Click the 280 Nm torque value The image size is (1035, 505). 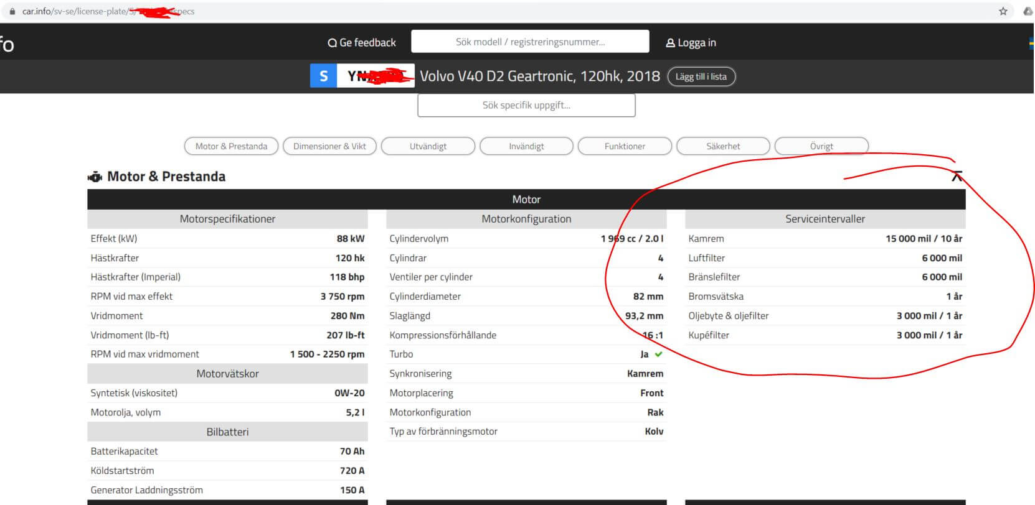(x=347, y=316)
